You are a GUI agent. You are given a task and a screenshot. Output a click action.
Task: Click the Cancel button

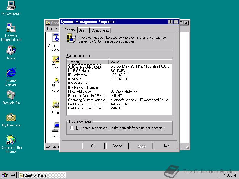click(x=117, y=146)
